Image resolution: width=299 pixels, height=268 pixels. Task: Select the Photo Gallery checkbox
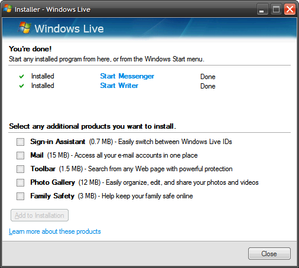tap(20, 182)
